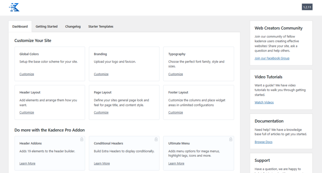Click the Footer Layout card title
Screen dimensions: 322x173
pyautogui.click(x=178, y=92)
